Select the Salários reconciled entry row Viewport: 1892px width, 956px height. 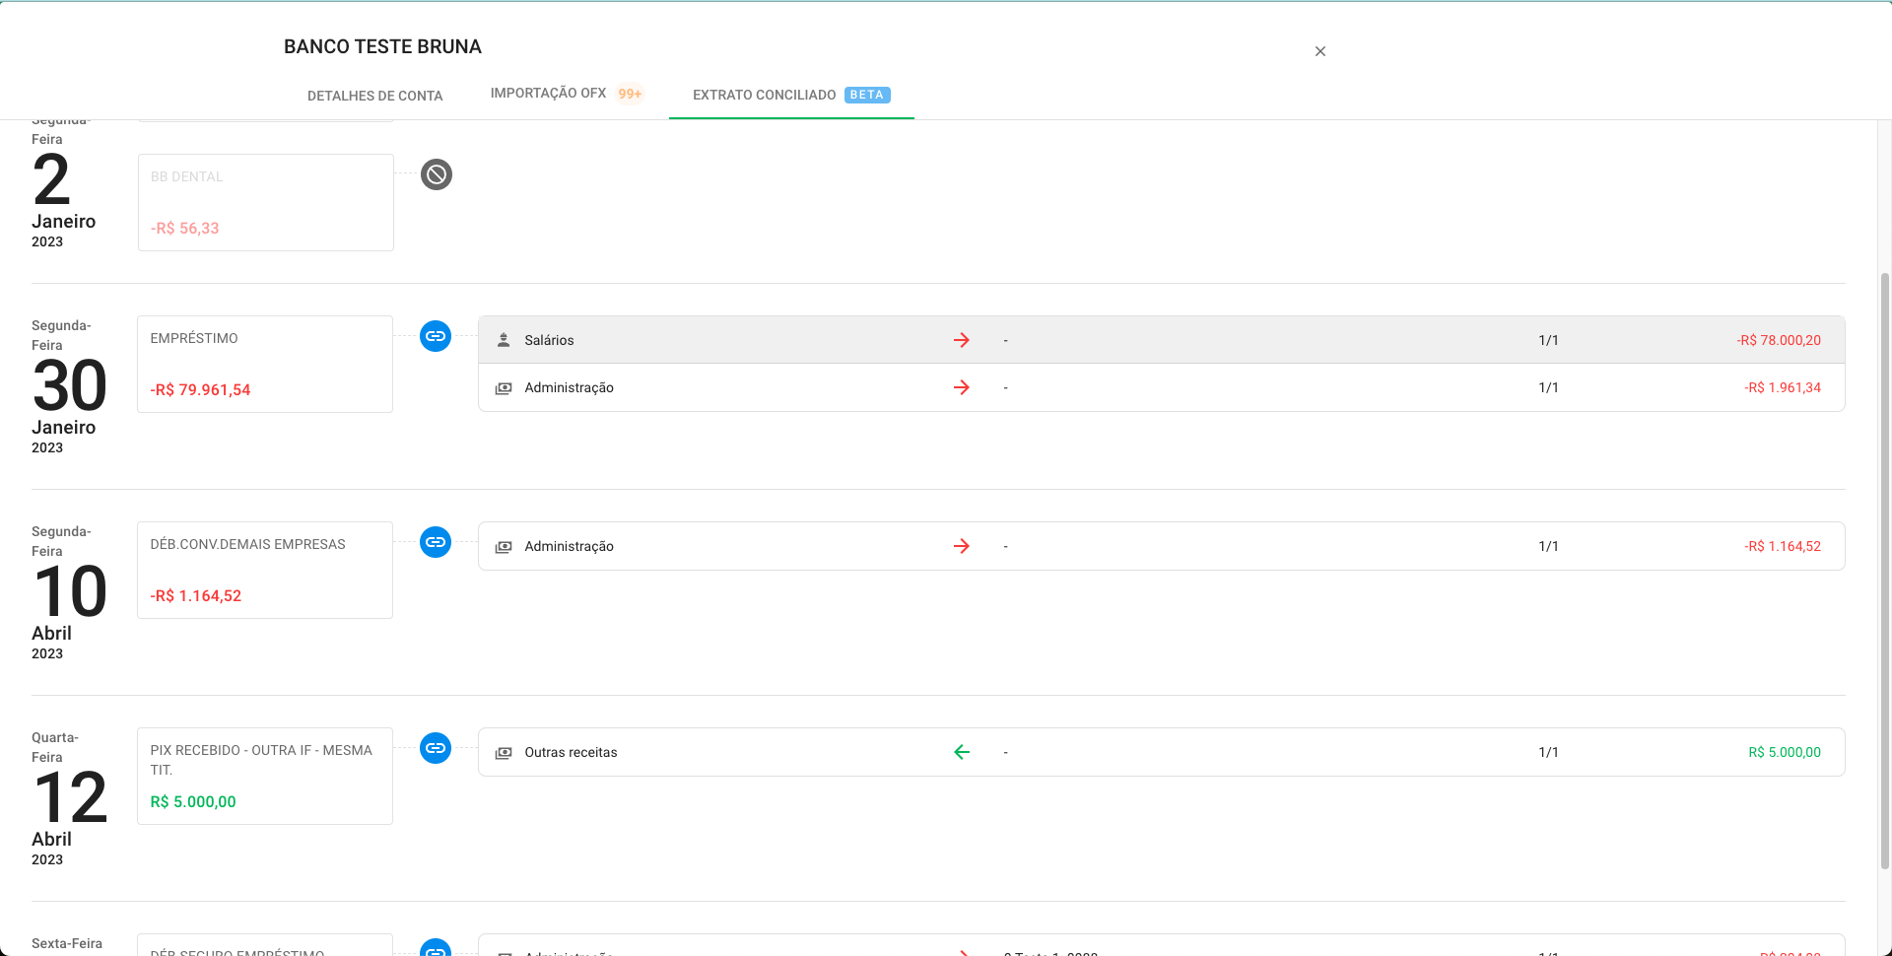click(1161, 340)
